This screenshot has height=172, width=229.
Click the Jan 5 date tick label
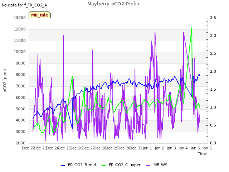[x=195, y=148]
